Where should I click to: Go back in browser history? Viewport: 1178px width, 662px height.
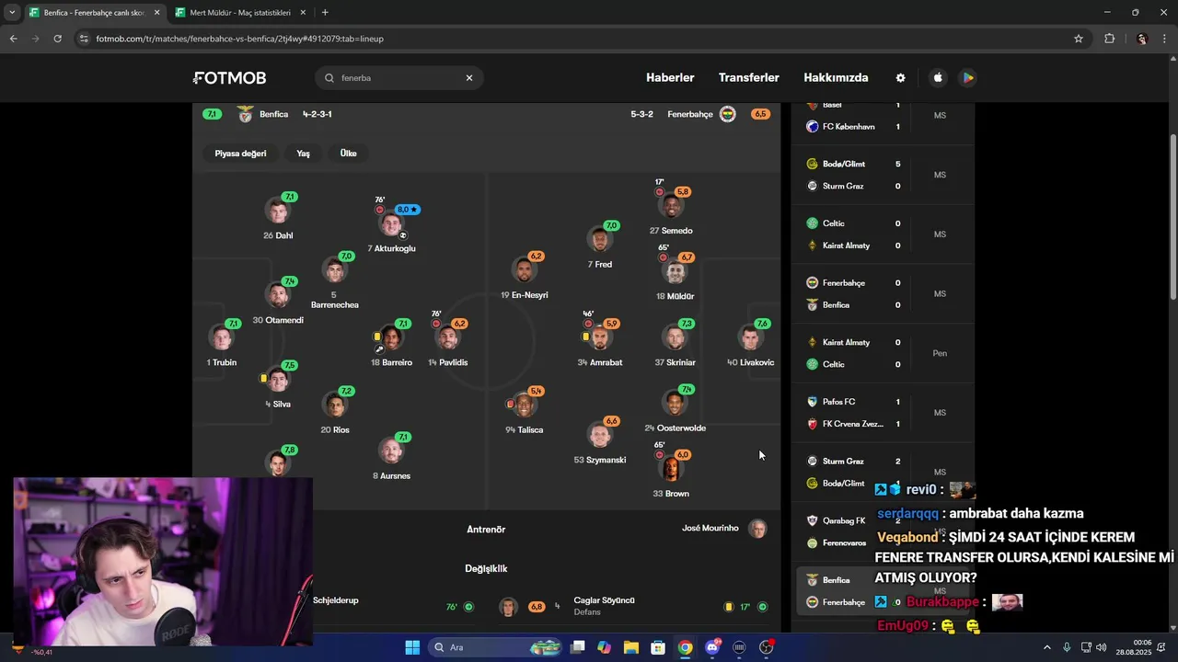tap(13, 39)
